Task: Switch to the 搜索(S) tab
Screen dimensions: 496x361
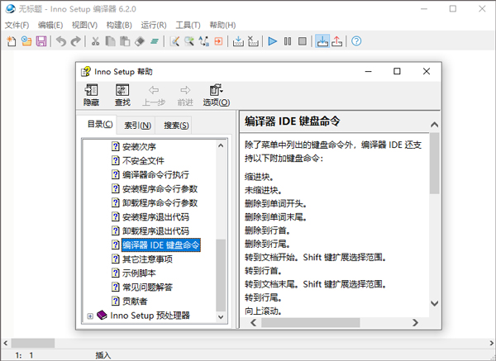Action: 176,126
